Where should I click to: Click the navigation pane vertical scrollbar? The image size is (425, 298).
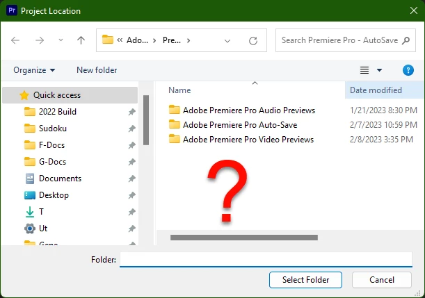click(x=146, y=120)
